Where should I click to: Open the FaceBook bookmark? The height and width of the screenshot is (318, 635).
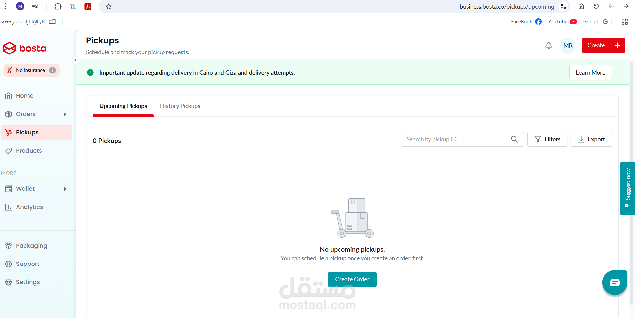[526, 22]
